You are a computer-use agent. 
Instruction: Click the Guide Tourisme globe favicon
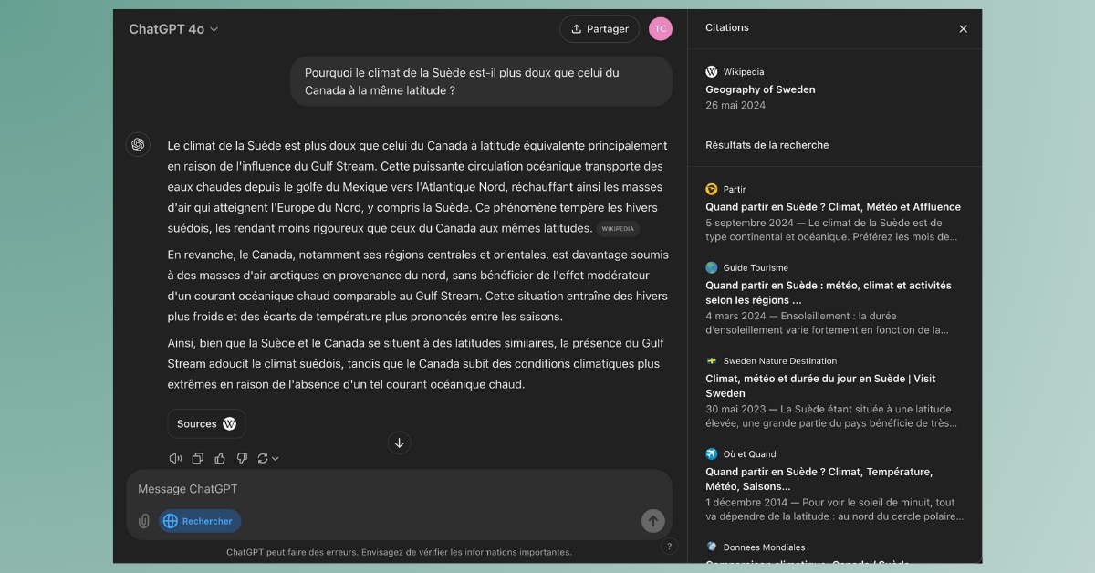(712, 267)
